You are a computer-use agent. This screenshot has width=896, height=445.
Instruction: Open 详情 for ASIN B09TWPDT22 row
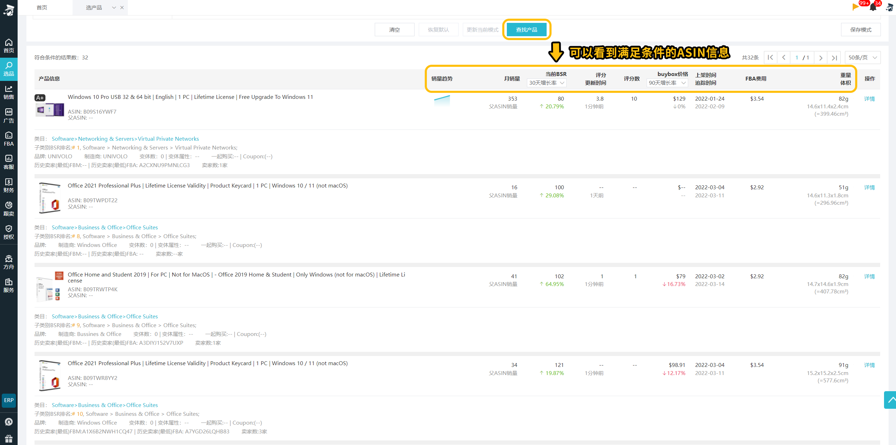pyautogui.click(x=869, y=187)
